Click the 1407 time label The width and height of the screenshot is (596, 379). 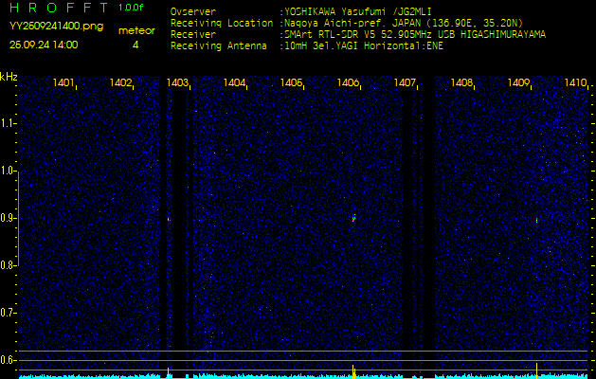coord(405,82)
